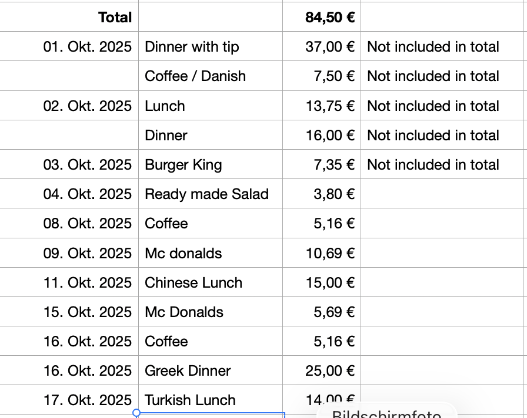This screenshot has width=527, height=418.
Task: Click the 17. Okt. 2025 date cell
Action: tap(87, 400)
